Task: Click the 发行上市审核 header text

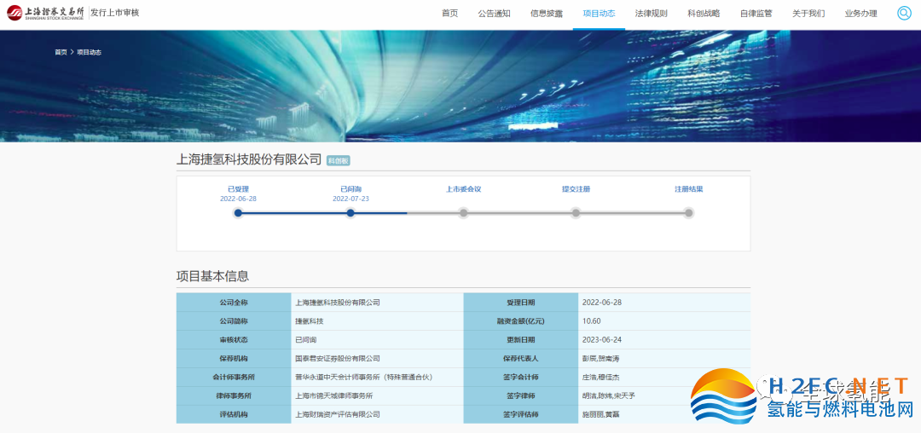Action: 115,13
